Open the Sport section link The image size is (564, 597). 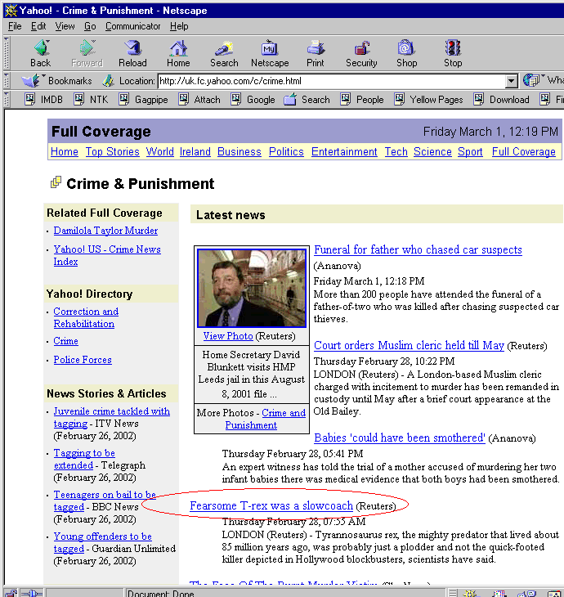pos(470,151)
